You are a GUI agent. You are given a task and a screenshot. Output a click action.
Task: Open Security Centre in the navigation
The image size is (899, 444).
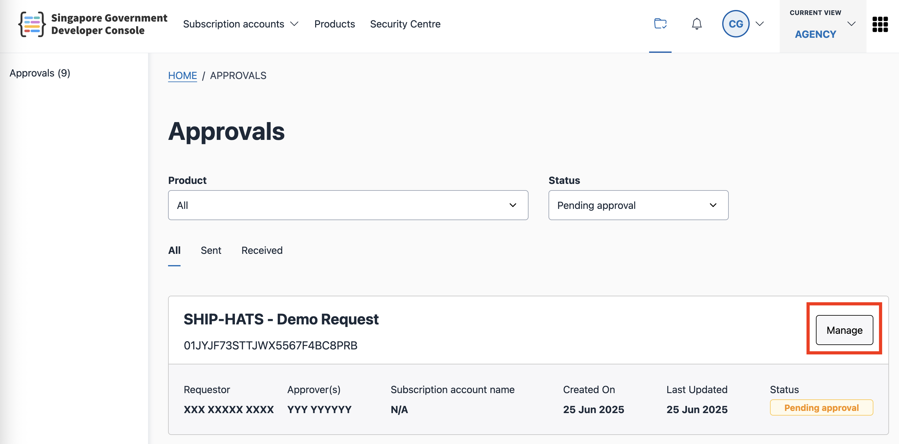(405, 24)
